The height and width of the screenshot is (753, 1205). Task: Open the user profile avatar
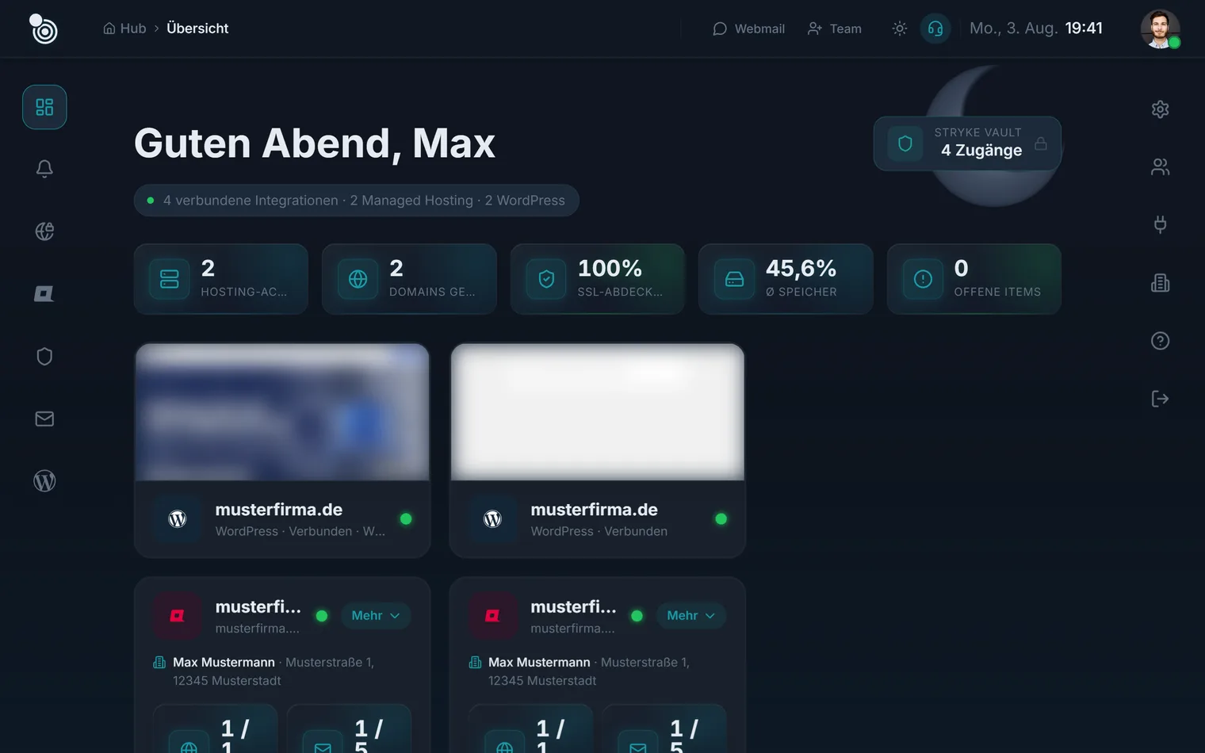[1160, 29]
